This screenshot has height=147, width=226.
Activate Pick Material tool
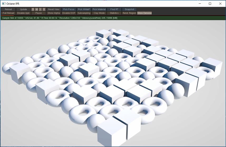pyautogui.click(x=99, y=9)
